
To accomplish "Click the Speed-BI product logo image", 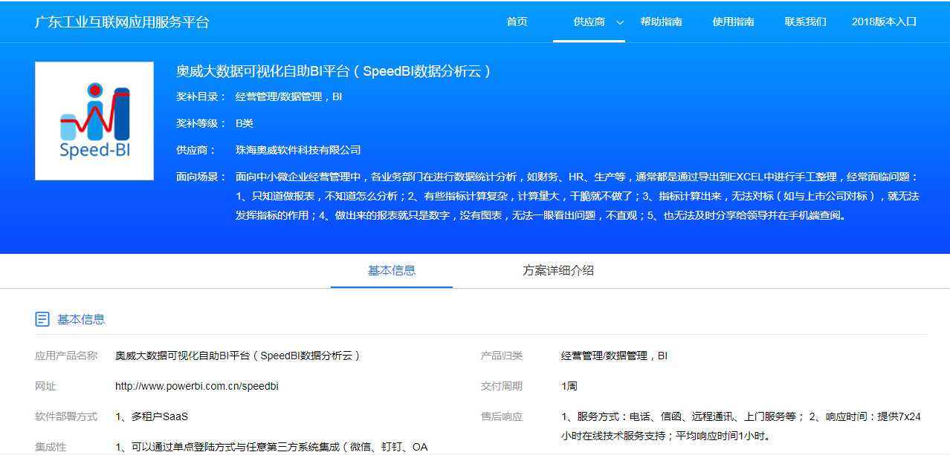I will [x=94, y=120].
